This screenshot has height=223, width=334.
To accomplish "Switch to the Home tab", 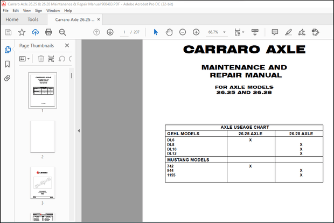I will pos(12,19).
